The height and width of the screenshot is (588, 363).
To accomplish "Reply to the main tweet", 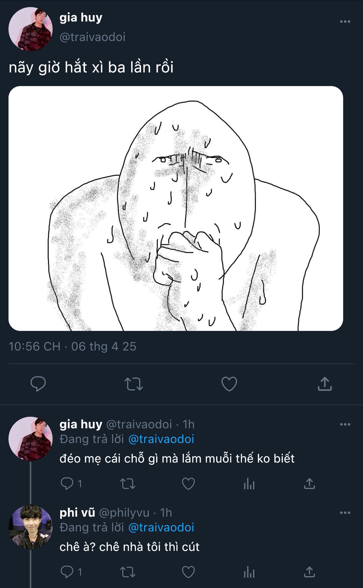I will [38, 384].
